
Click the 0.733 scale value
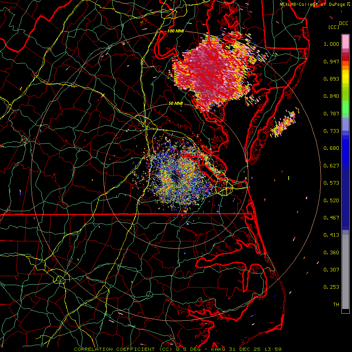[x=331, y=131]
